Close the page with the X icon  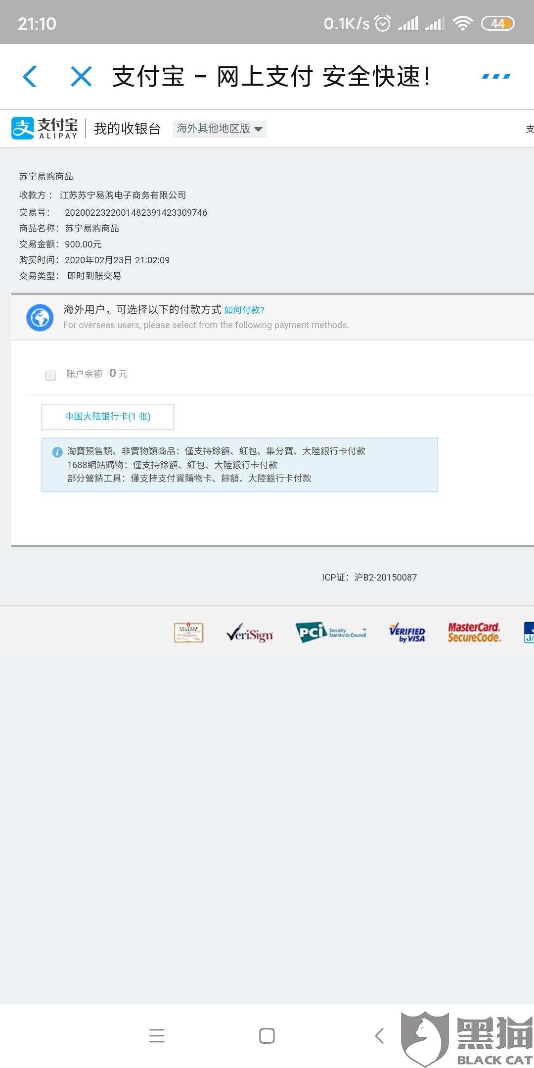click(81, 76)
